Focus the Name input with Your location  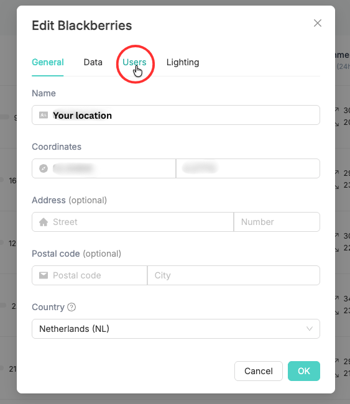tap(176, 115)
